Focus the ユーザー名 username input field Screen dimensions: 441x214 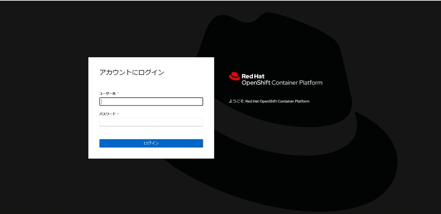(151, 102)
